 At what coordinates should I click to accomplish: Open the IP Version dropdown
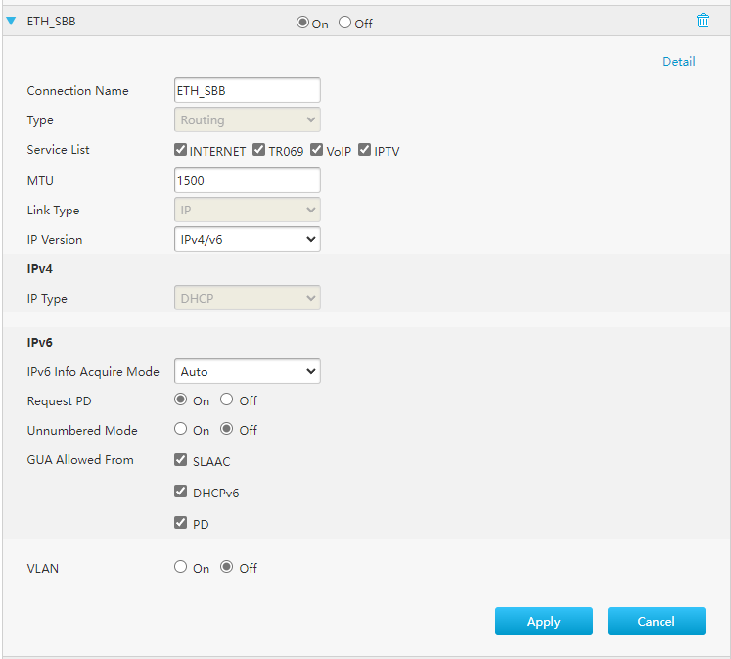pyautogui.click(x=247, y=239)
